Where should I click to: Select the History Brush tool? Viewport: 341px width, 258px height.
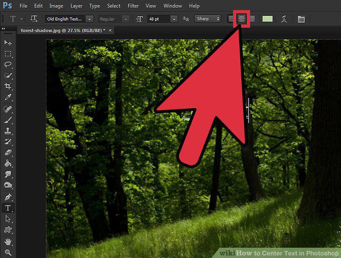[8, 141]
